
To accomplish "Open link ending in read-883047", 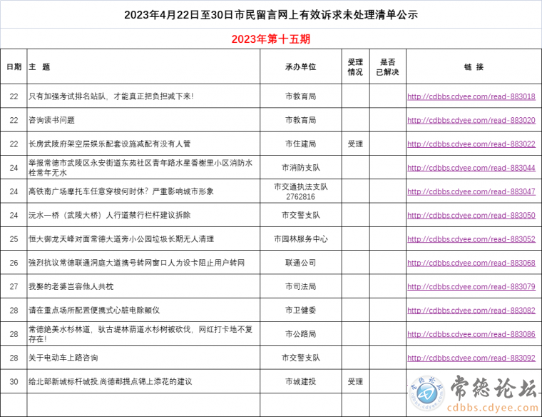I will (471, 191).
